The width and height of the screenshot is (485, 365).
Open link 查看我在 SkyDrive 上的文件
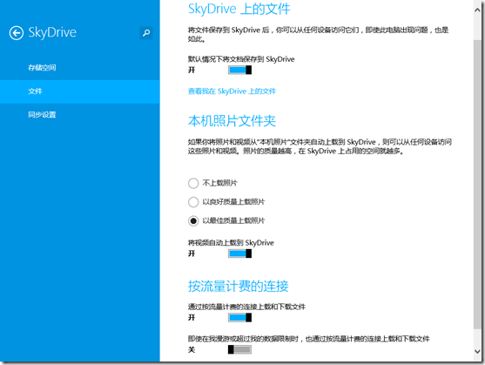232,91
